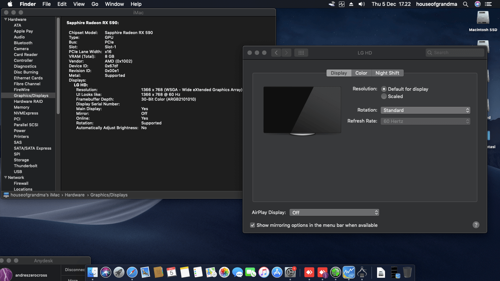Open the Apple menu

pyautogui.click(x=10, y=4)
